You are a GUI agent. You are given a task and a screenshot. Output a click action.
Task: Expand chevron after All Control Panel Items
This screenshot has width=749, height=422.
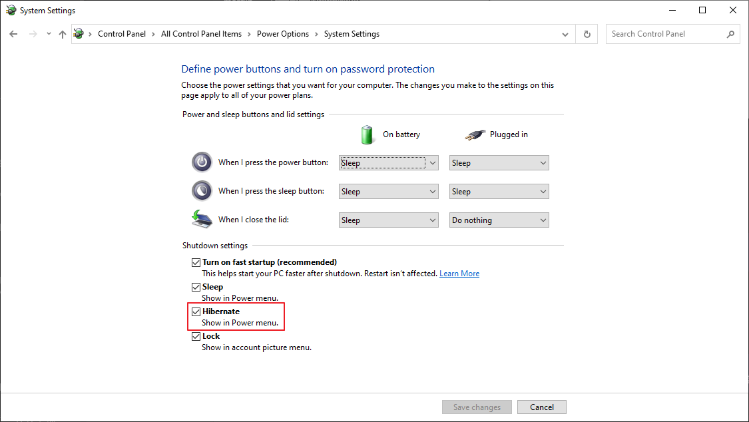249,35
